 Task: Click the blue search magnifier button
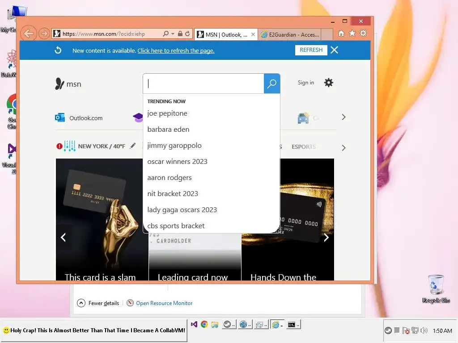pyautogui.click(x=272, y=84)
